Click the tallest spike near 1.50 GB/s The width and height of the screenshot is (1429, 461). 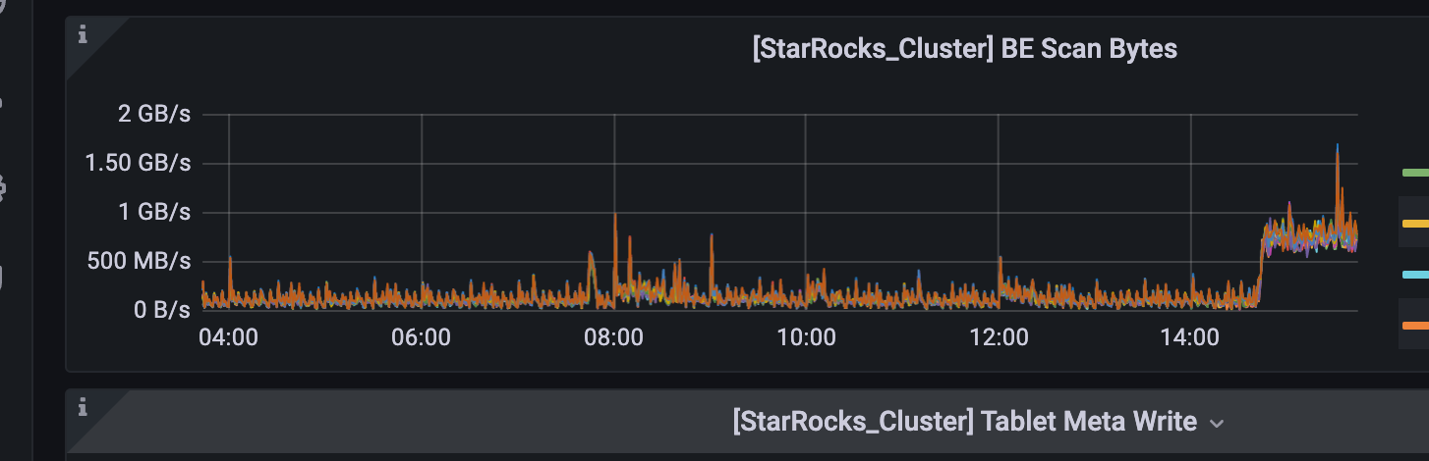coord(1338,147)
